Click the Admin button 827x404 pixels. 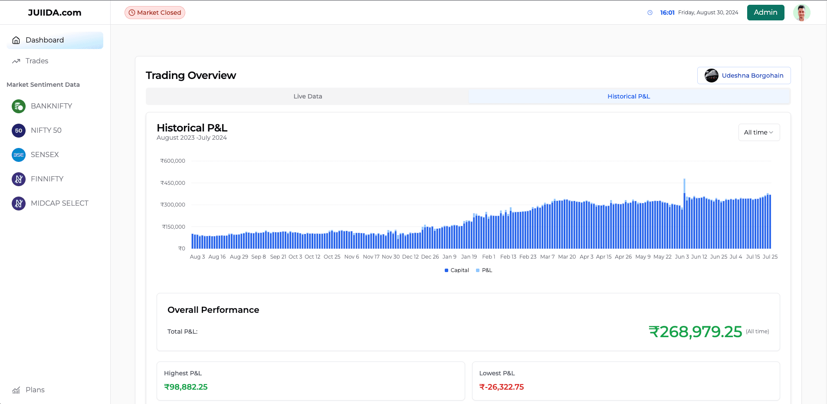pyautogui.click(x=765, y=13)
